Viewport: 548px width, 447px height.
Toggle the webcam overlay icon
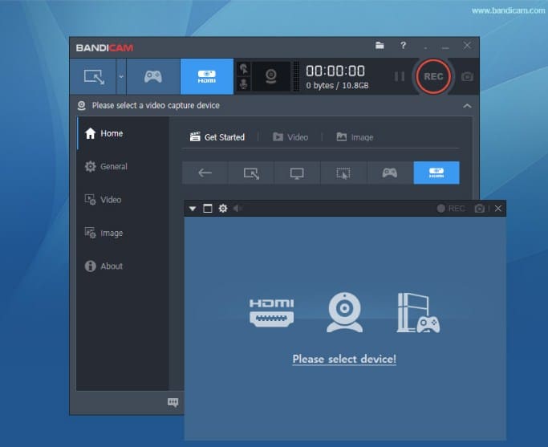[271, 76]
